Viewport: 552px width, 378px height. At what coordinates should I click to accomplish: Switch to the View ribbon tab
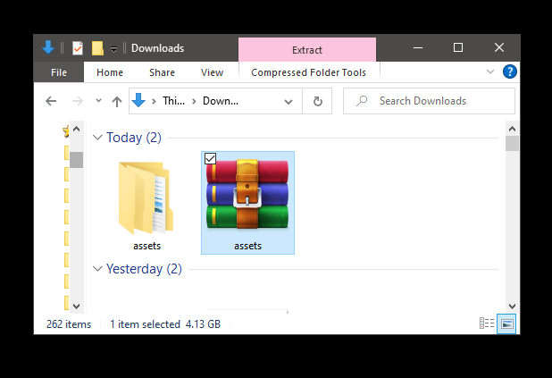coord(212,72)
